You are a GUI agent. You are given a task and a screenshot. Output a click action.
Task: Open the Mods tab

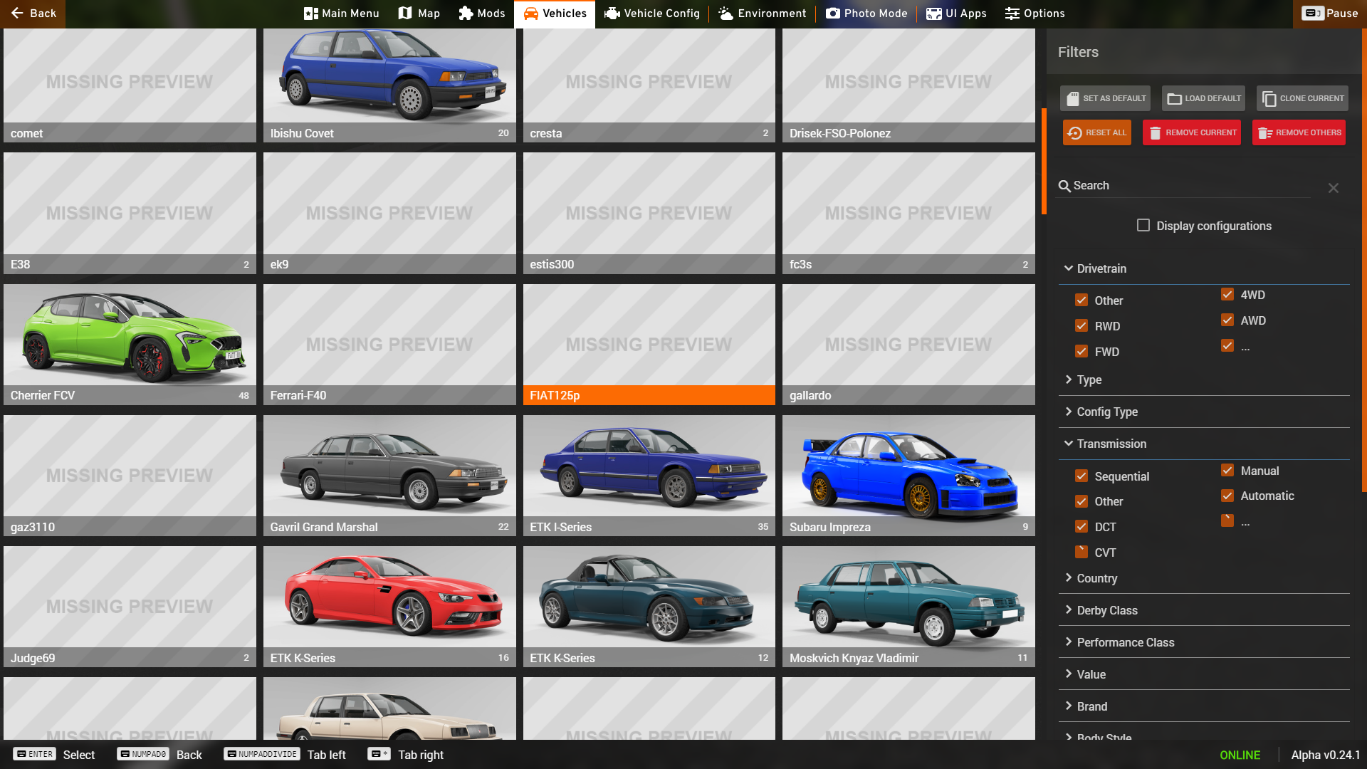[x=482, y=14]
